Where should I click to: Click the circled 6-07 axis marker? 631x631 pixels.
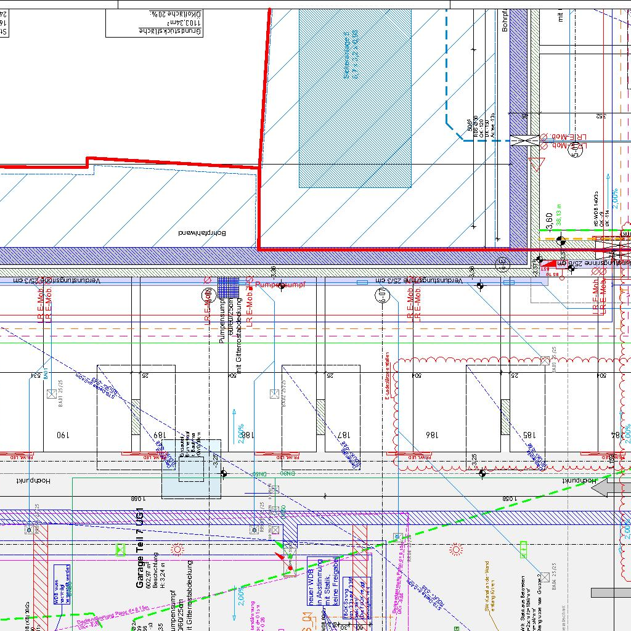(x=381, y=295)
